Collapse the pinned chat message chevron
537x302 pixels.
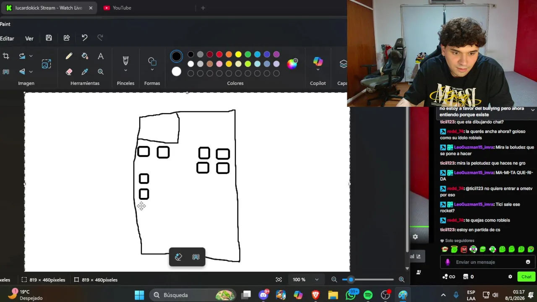click(x=532, y=110)
